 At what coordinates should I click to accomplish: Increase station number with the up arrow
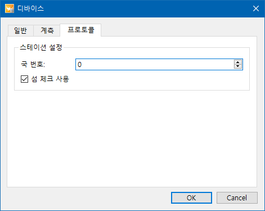pyautogui.click(x=238, y=62)
